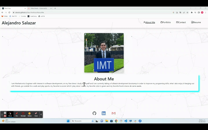208x130 pixels.
Task: Open the Mail TCS bookmark
Action: pos(13,16)
